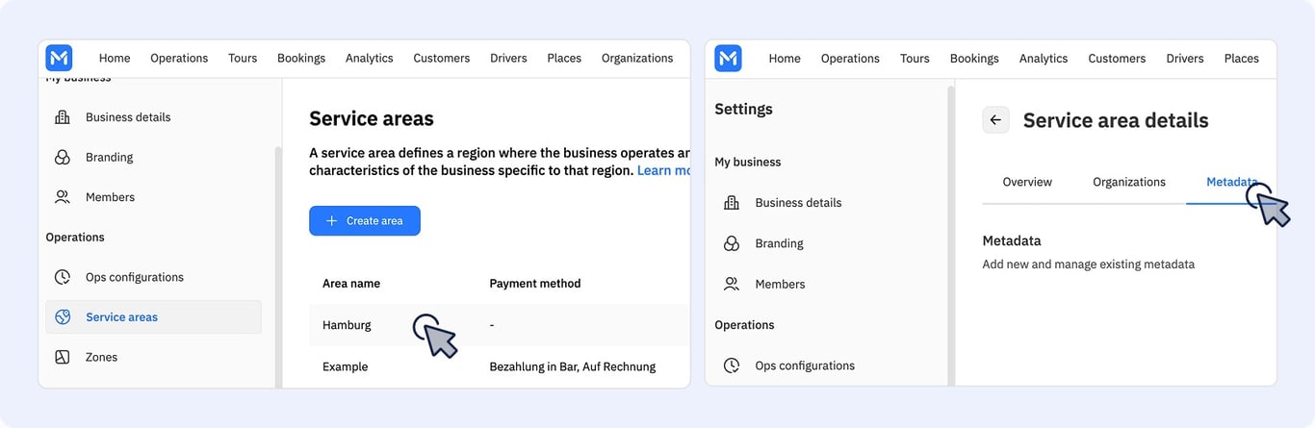This screenshot has width=1315, height=428.
Task: Open Customers in left window navigation
Action: point(442,58)
